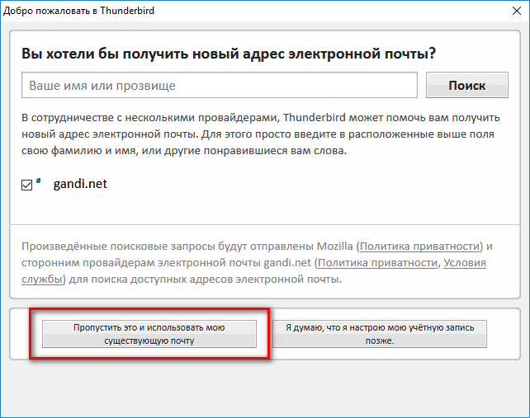Image resolution: width=530 pixels, height=418 pixels.
Task: Click the gandi.net provider logo icon
Action: pyautogui.click(x=39, y=181)
